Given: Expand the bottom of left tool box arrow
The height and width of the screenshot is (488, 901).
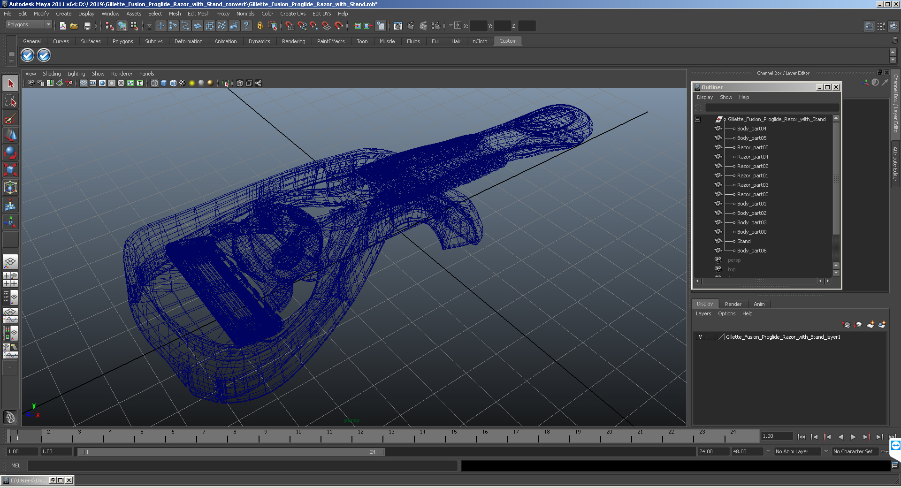Looking at the screenshot, I should [x=9, y=368].
